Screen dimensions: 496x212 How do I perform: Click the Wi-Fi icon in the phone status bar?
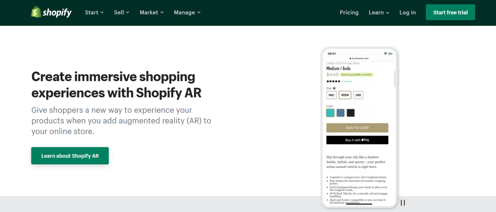[386, 53]
